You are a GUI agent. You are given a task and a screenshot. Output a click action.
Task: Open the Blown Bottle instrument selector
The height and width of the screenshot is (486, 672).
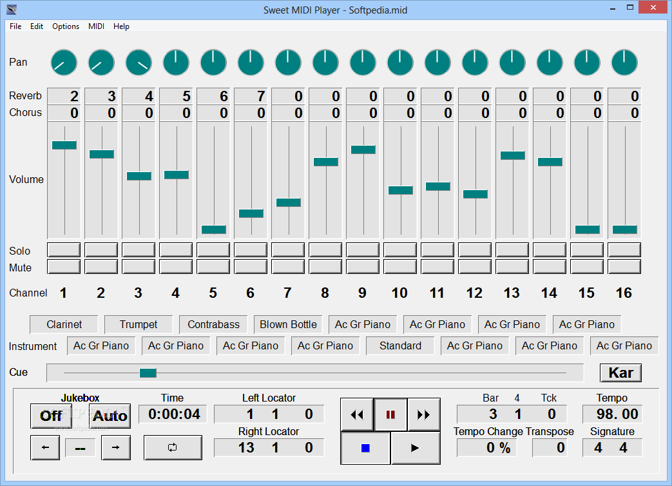click(288, 324)
